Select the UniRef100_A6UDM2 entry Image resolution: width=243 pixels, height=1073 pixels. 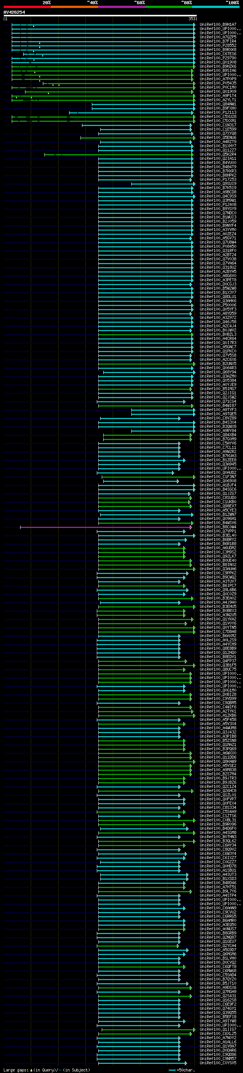tap(218, 548)
